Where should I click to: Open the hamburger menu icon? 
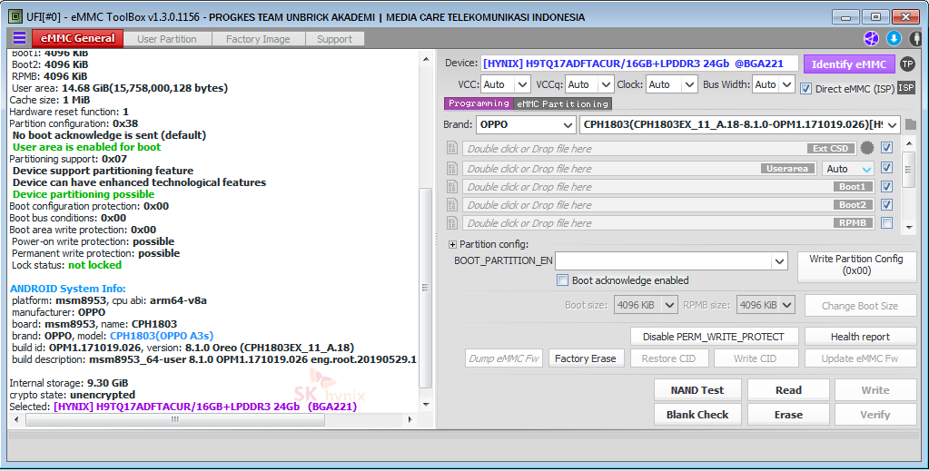coord(20,38)
